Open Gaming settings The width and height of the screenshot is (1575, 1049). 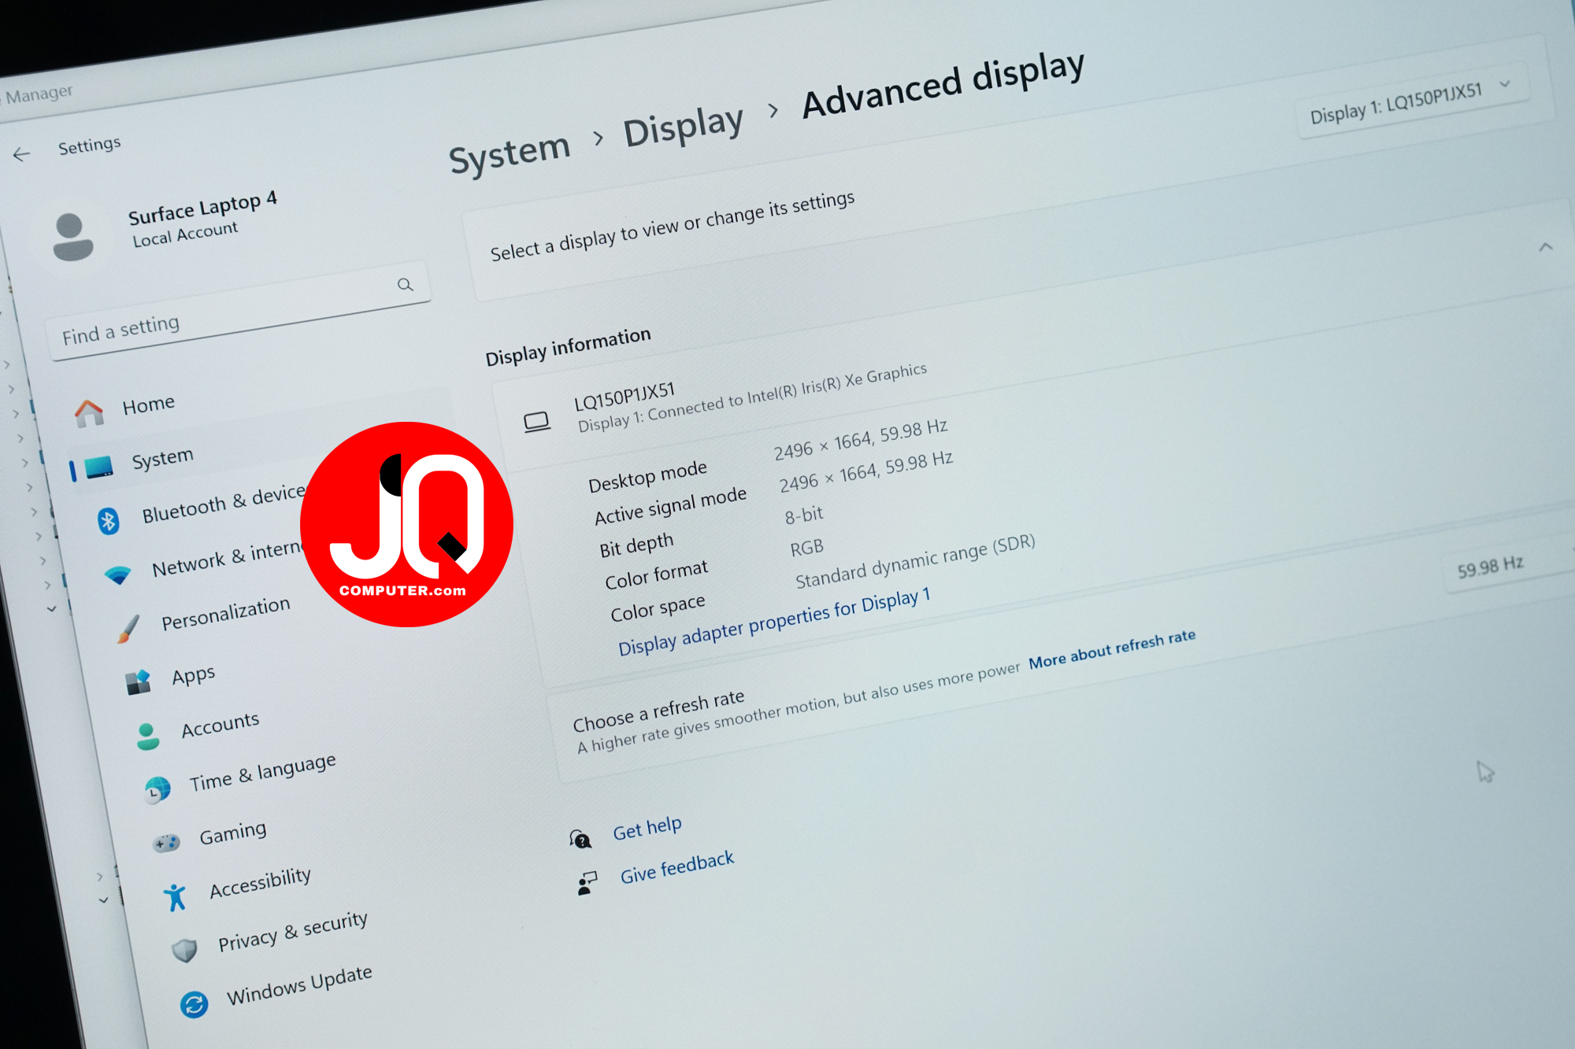[233, 834]
